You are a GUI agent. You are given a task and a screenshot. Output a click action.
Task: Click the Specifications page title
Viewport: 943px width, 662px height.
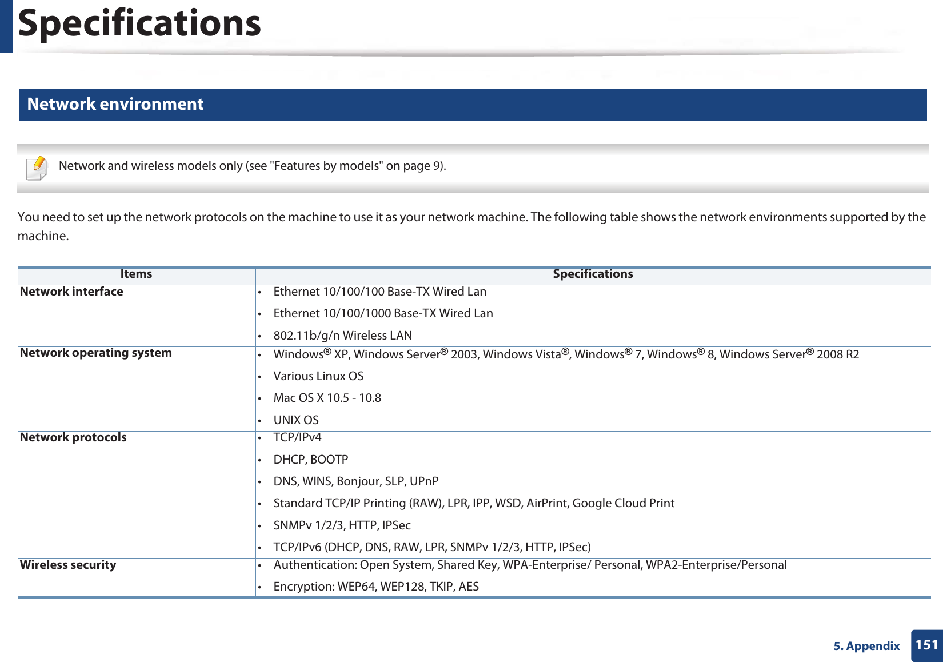click(139, 23)
